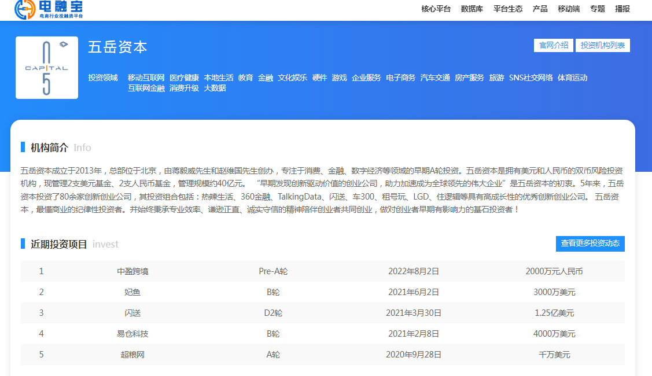Image resolution: width=652 pixels, height=376 pixels.
Task: Click the B轮 round cell for 易仓科技
Action: pyautogui.click(x=273, y=334)
